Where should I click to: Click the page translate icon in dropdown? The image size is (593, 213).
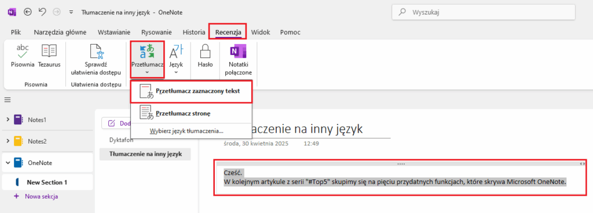point(147,113)
